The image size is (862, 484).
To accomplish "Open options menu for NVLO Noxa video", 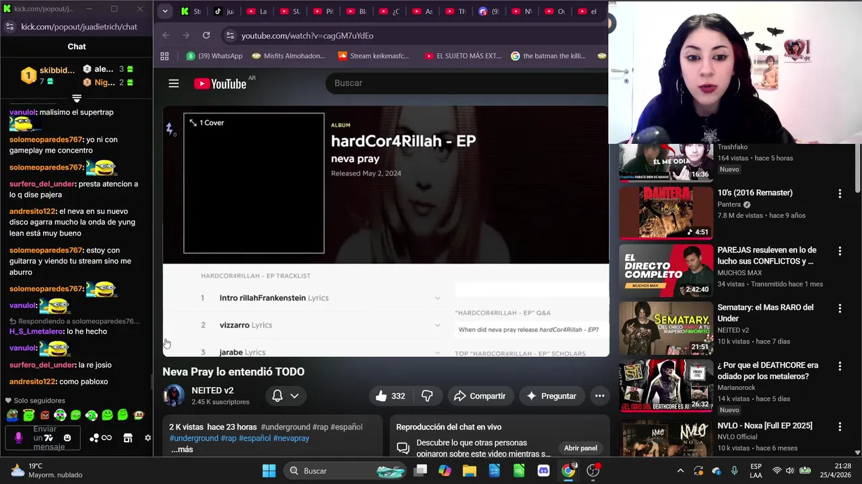I will (840, 427).
